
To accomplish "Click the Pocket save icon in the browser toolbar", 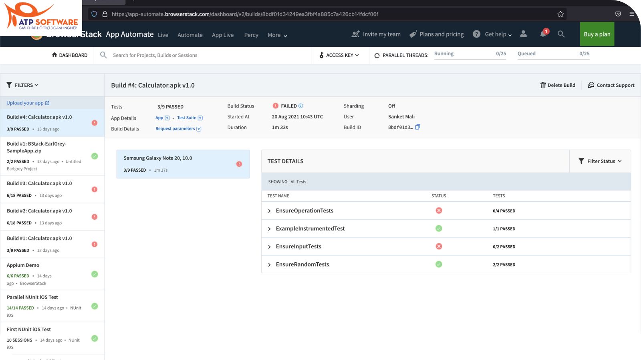I will [618, 14].
